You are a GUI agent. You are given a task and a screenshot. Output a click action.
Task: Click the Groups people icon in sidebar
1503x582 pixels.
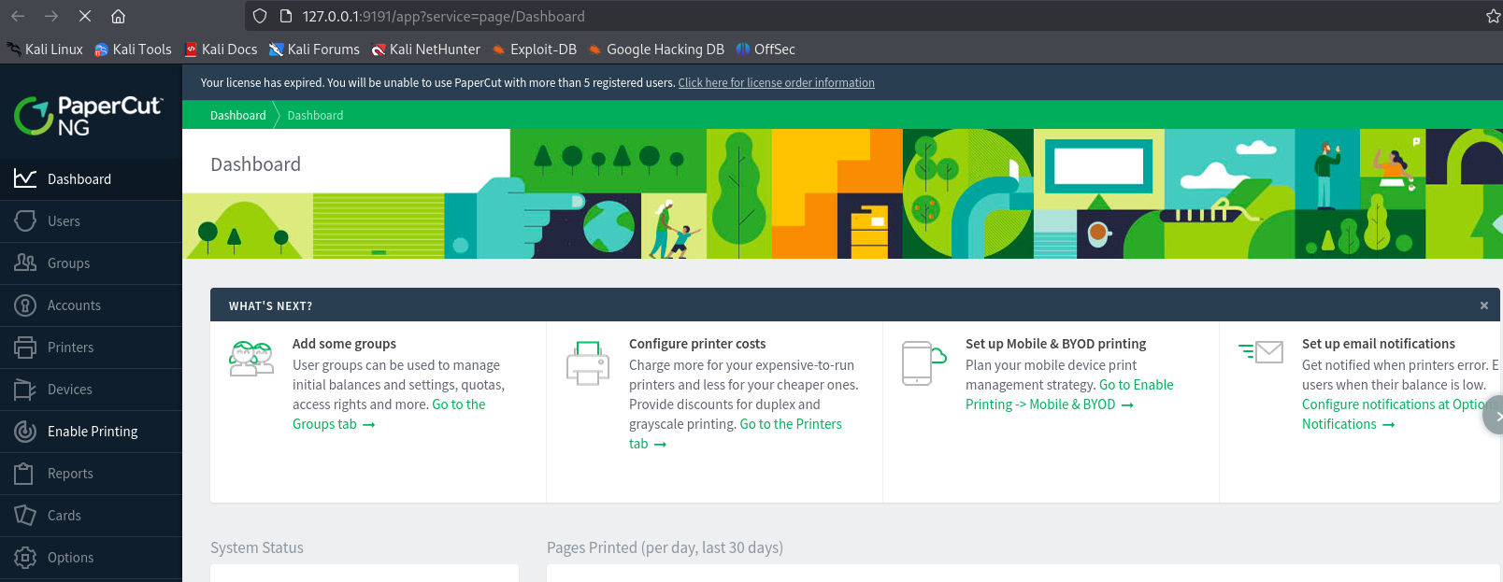(25, 263)
